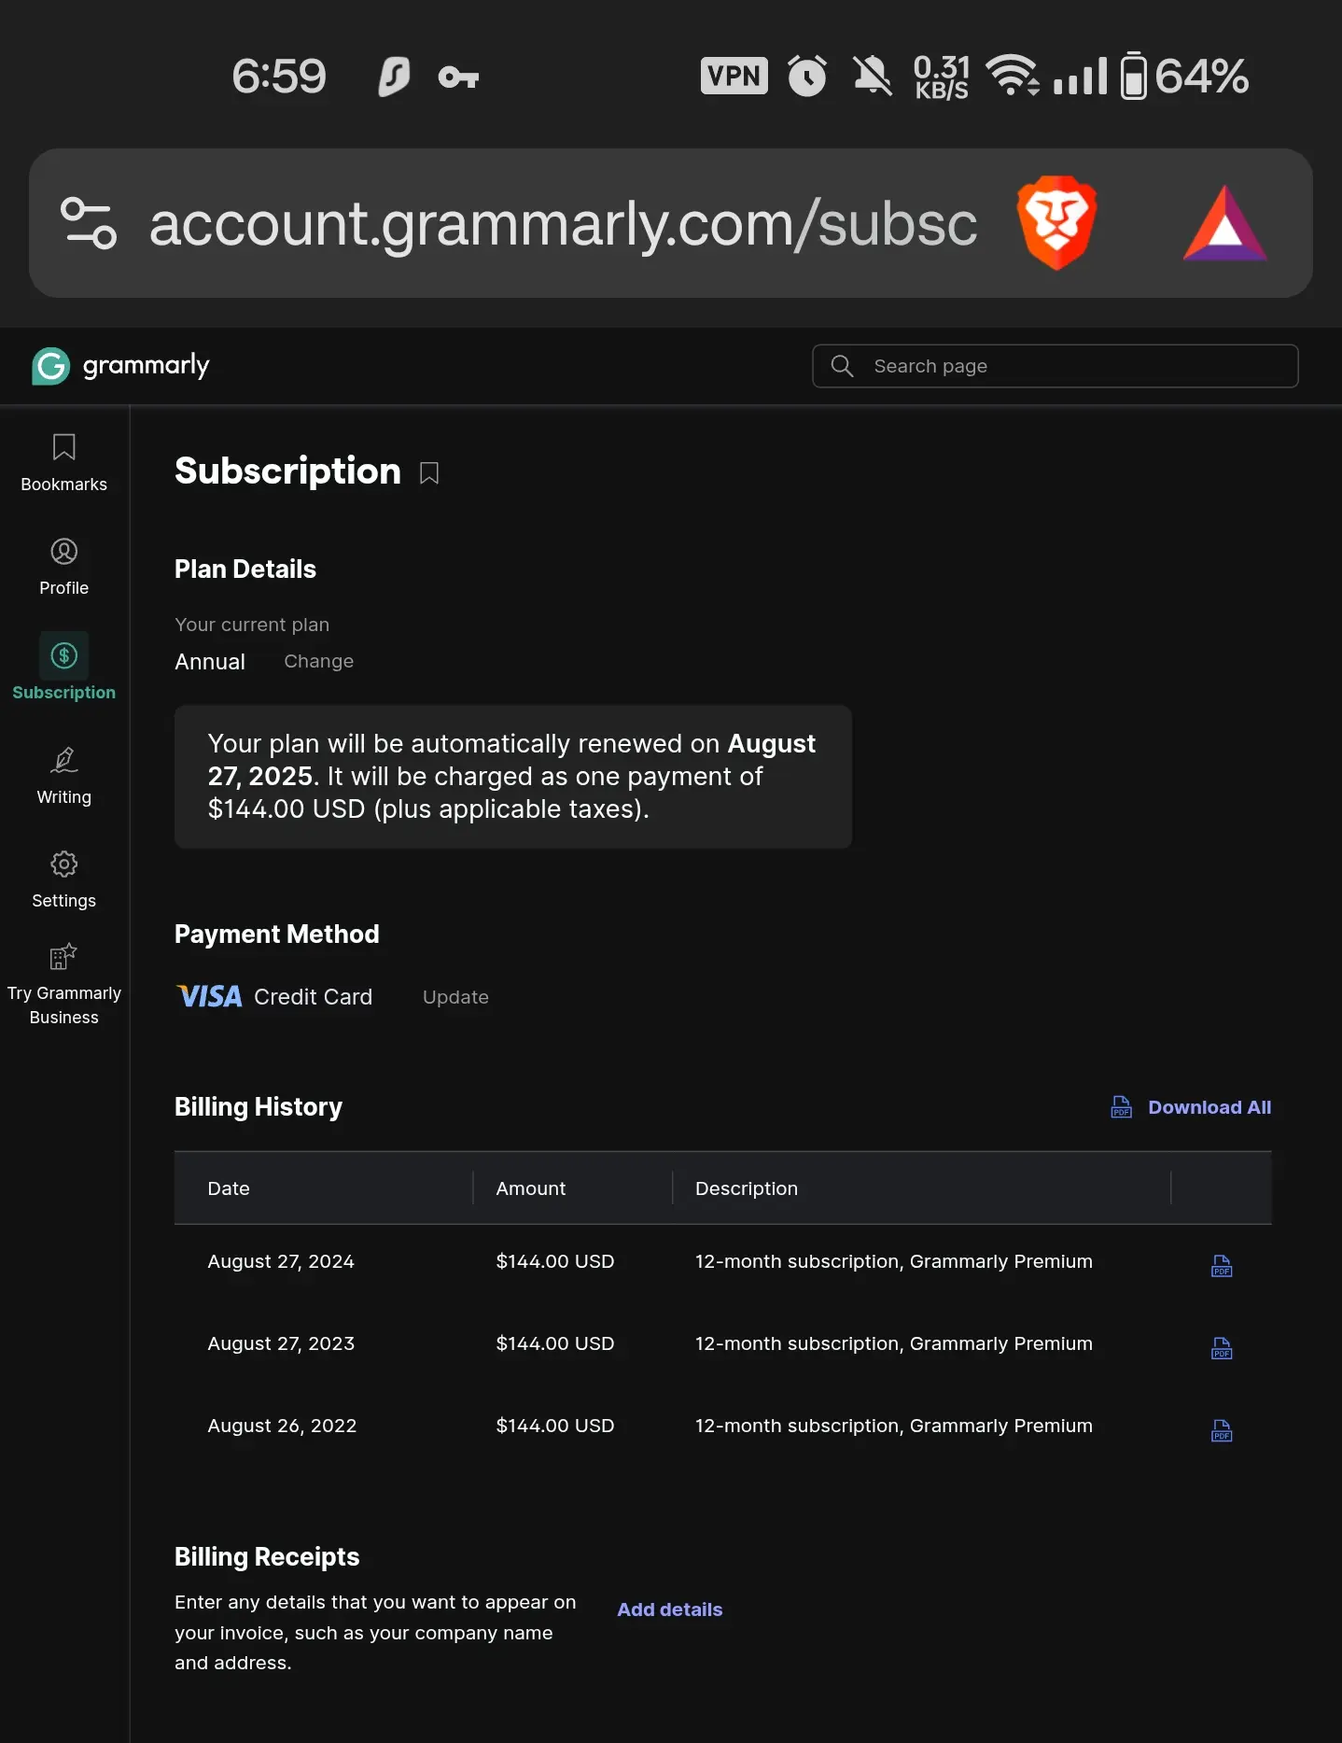Click the Description column header
Screen dimensions: 1342x1743
click(x=747, y=1188)
